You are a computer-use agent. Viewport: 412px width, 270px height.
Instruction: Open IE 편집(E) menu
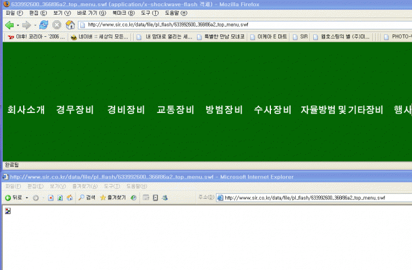tap(36, 186)
